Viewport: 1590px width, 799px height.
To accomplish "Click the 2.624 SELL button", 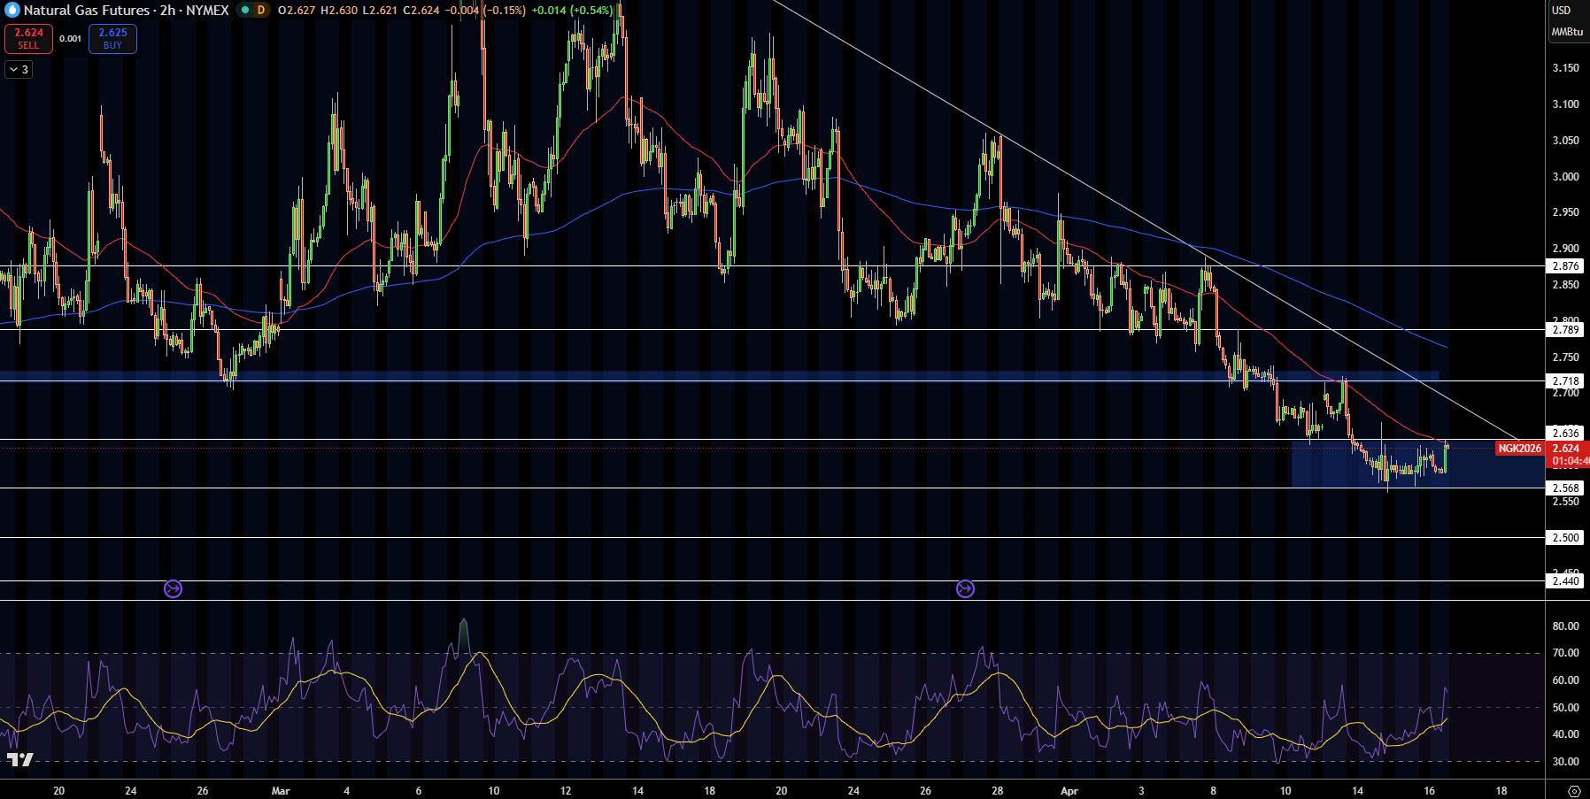I will click(x=28, y=39).
